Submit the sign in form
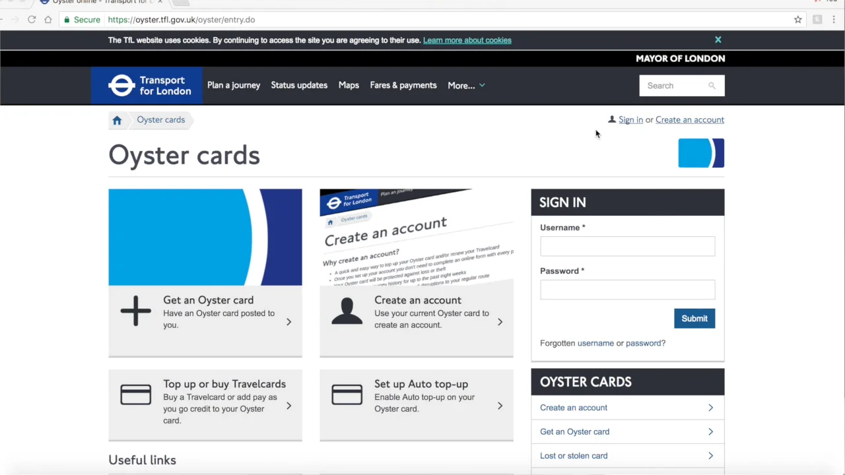Viewport: 845px width, 475px height. coord(694,319)
